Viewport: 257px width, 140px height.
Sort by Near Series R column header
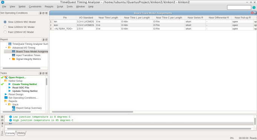click(x=195, y=18)
